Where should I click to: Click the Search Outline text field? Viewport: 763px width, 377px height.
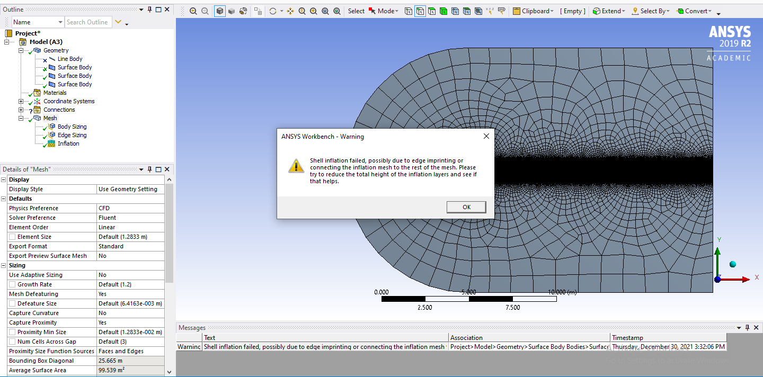click(87, 22)
